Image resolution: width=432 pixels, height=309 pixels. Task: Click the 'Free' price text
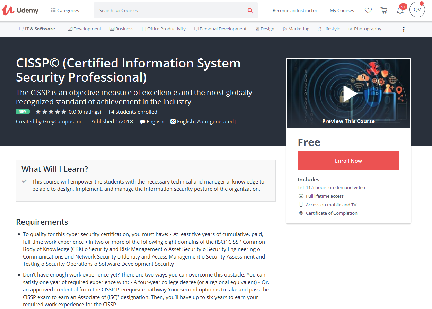tap(309, 142)
